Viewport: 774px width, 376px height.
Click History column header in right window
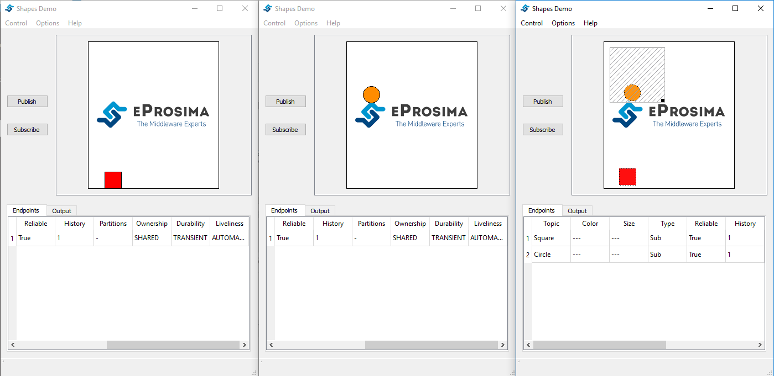click(x=745, y=224)
